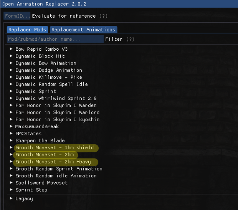The height and width of the screenshot is (210, 238).
Task: Expand the MaxsuGuardBreak tree node
Action: [x=12, y=127]
